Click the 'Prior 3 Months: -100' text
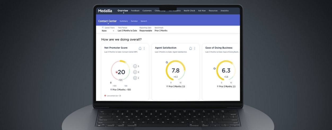 coord(121,90)
